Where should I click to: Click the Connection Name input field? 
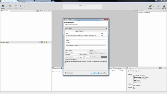84,57
